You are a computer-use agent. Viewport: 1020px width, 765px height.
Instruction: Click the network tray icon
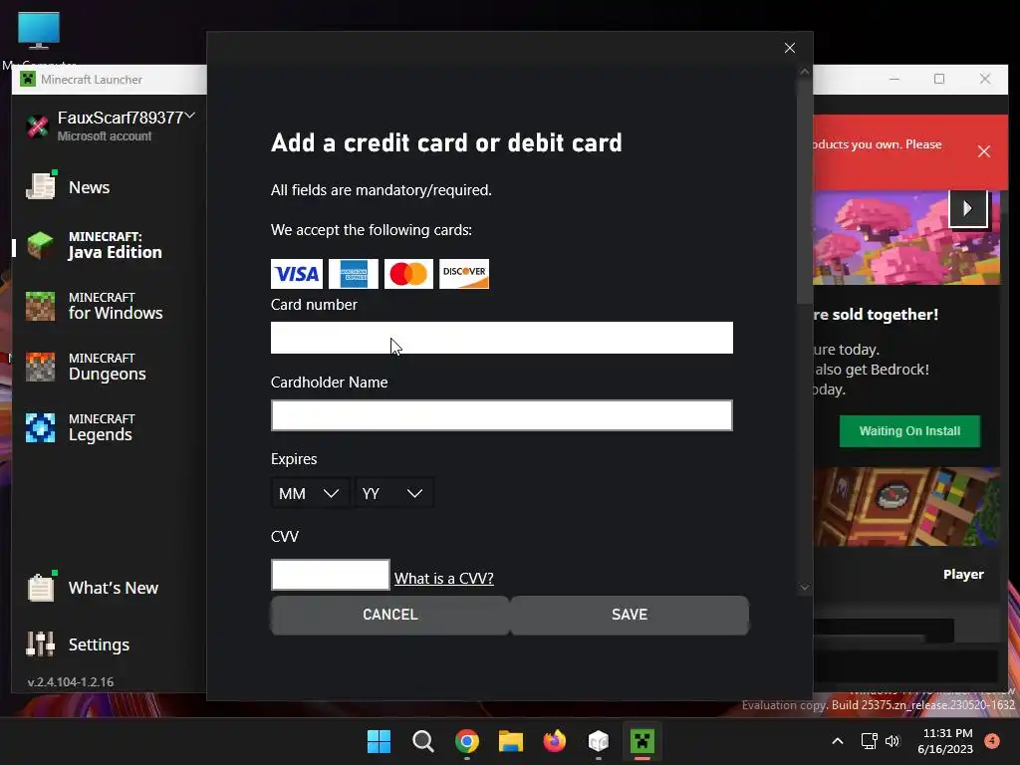[x=869, y=741]
